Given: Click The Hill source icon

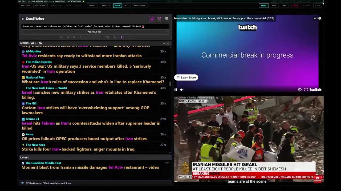Looking at the screenshot, I should coord(23,103).
